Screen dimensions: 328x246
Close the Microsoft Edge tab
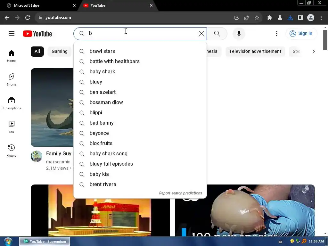74,5
